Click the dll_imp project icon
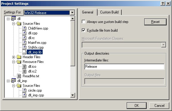Image resolution: width=172 pixels, height=111 pixels. click(x=13, y=81)
